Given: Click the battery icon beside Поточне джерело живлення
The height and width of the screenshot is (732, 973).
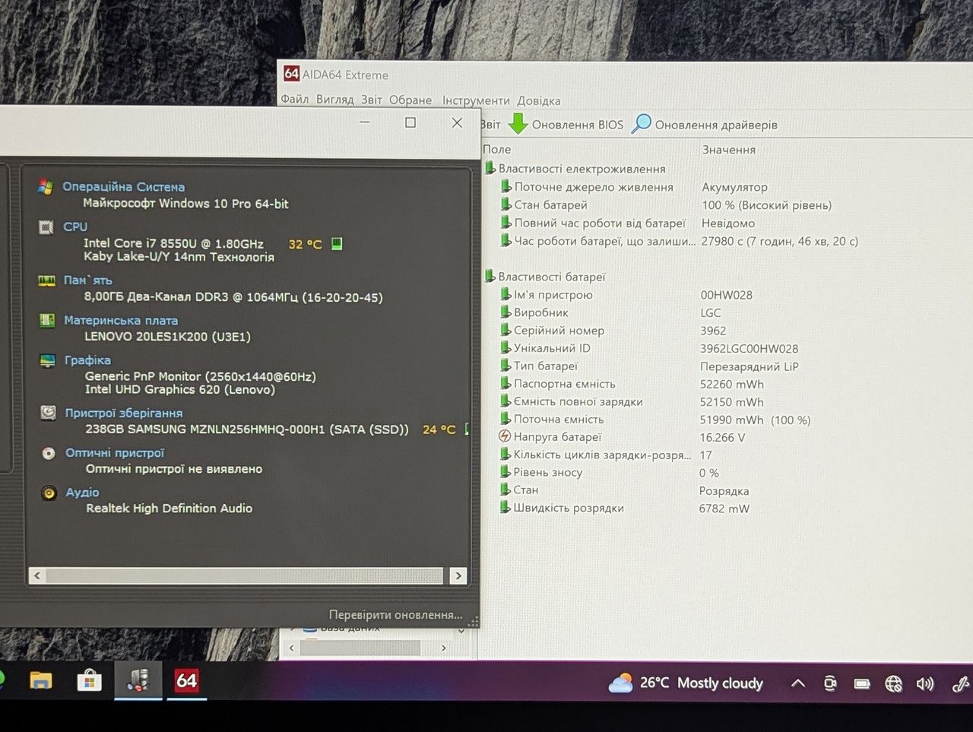Looking at the screenshot, I should [x=506, y=186].
